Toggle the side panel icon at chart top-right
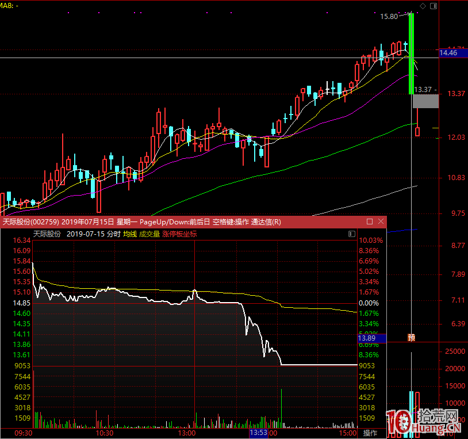 pyautogui.click(x=434, y=6)
